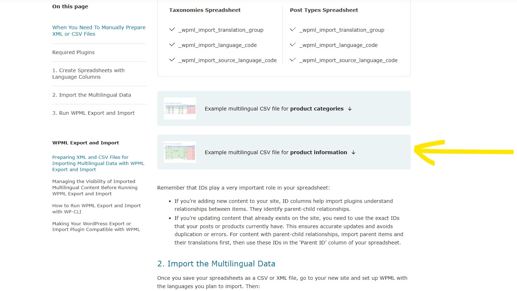Open 'Making Your WordPress Export or Import Plugin Compatible'
This screenshot has height=291, width=517.
tap(96, 226)
